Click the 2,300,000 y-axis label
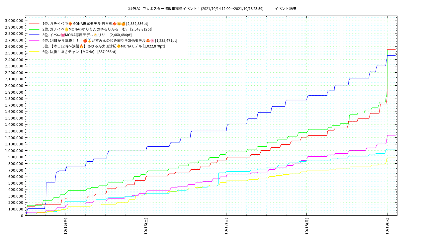The height and width of the screenshot is (239, 425). (14, 66)
